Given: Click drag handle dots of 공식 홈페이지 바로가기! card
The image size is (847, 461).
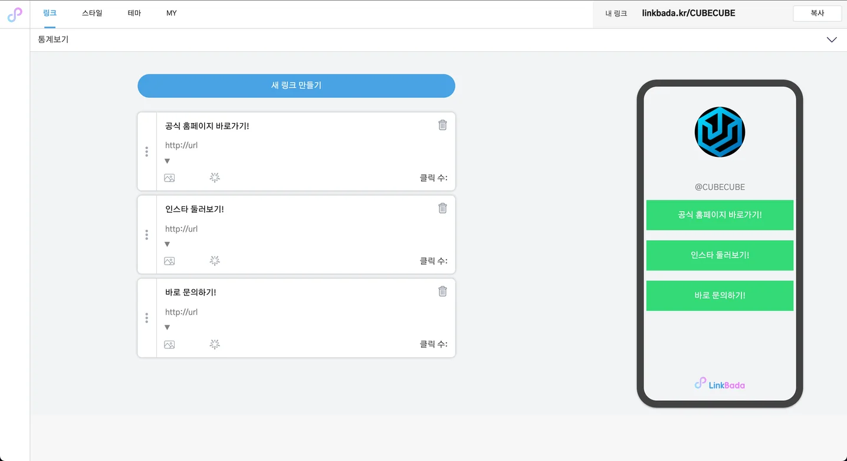Looking at the screenshot, I should tap(146, 152).
